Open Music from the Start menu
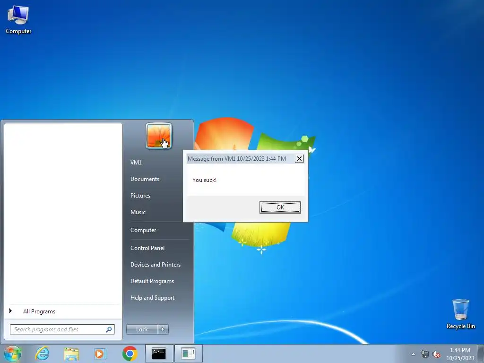484x363 pixels. (138, 212)
